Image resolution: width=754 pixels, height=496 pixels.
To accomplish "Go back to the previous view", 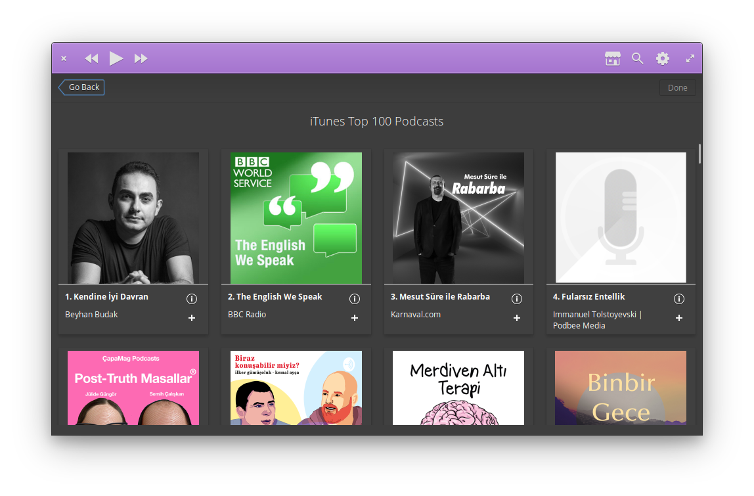I will 81,87.
